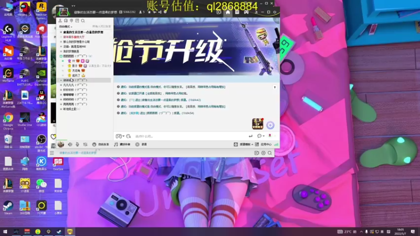Open Google Chrome desktop shortcut
The height and width of the screenshot is (236, 420).
8,121
